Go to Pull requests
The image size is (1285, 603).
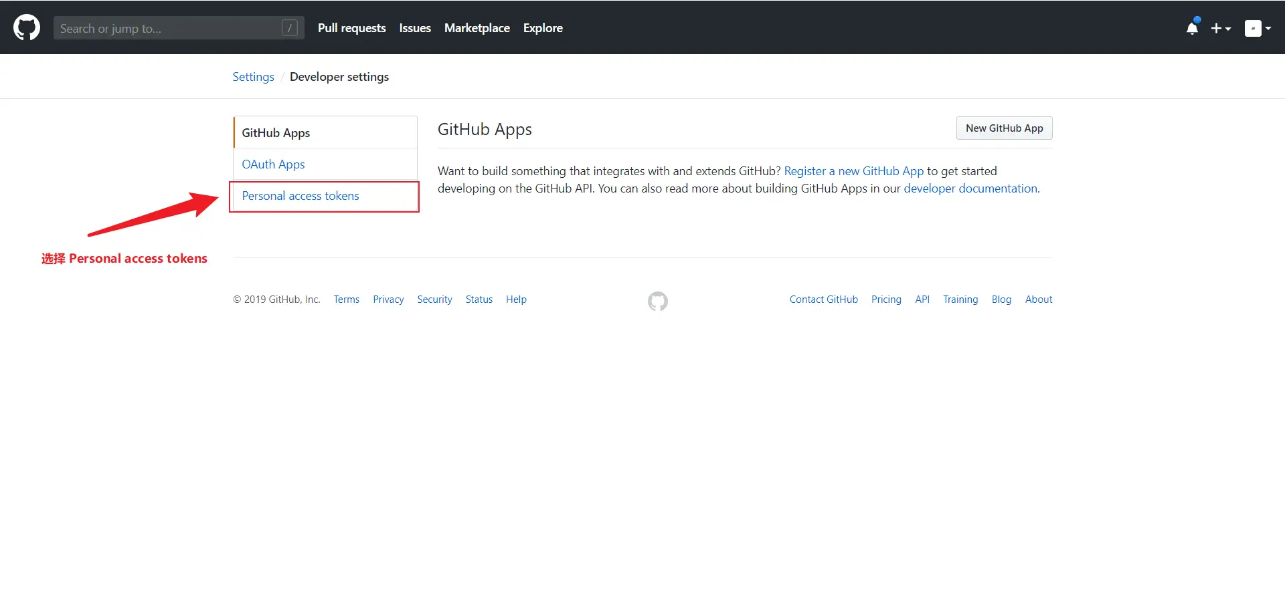point(352,28)
